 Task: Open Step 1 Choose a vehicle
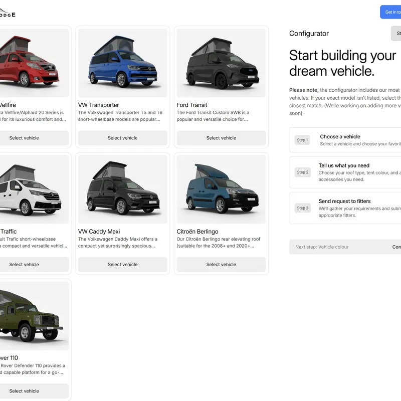point(346,140)
